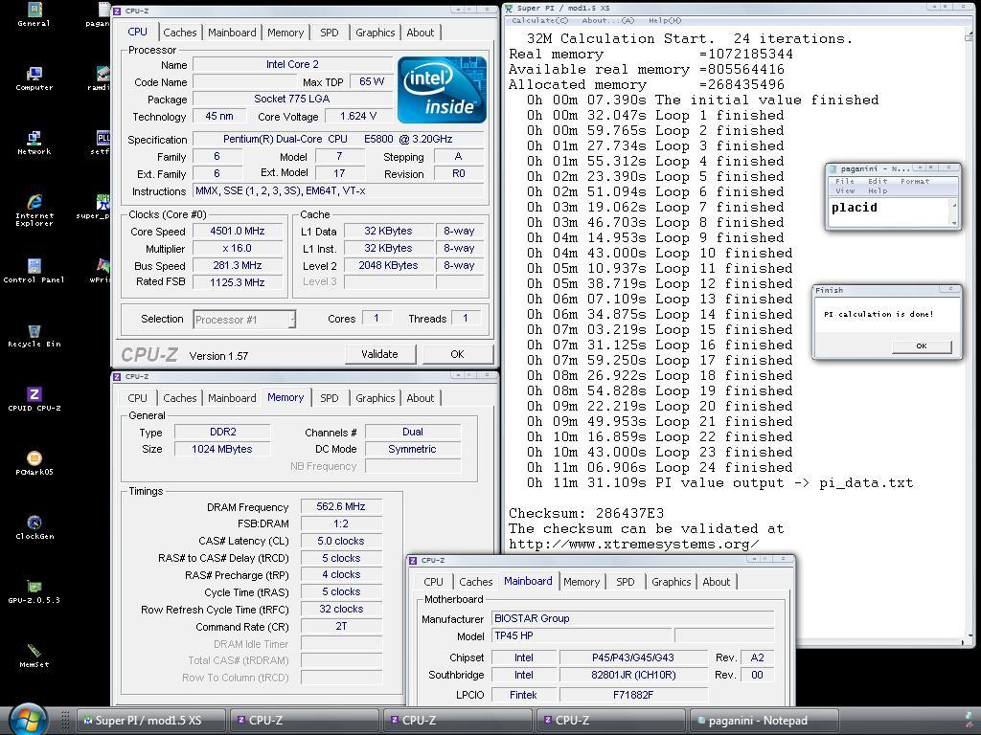Open the View menu in Notepad
Viewport: 981px width, 735px height.
click(x=845, y=190)
